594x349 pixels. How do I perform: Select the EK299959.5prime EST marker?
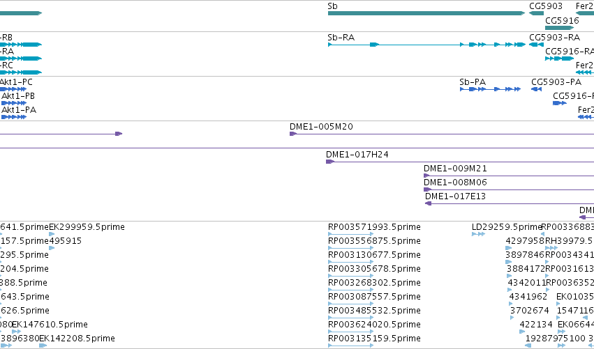(52, 235)
